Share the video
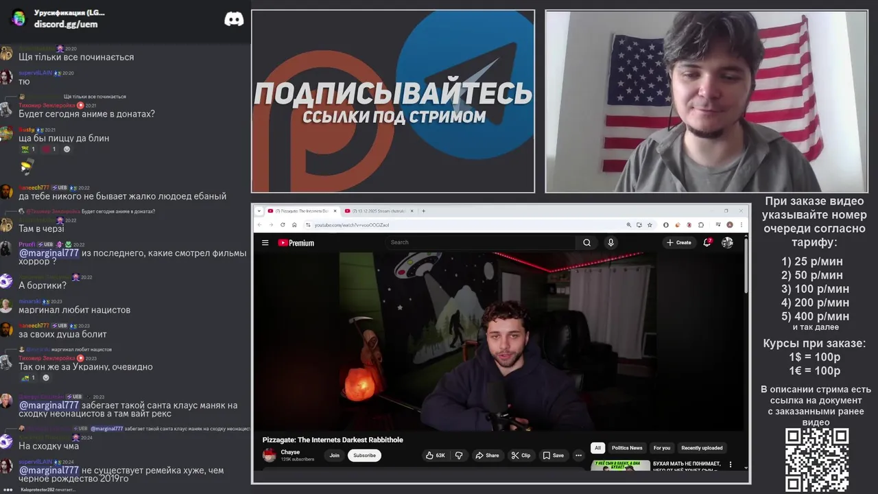This screenshot has height=494, width=878. coord(486,456)
